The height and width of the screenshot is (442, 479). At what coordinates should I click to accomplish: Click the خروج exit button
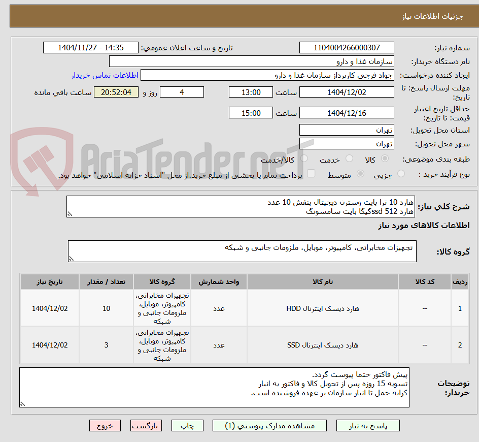point(105,425)
